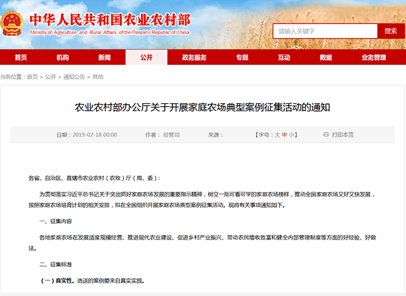
Task: Click the bold text （一）真实性
Action: (x=58, y=281)
